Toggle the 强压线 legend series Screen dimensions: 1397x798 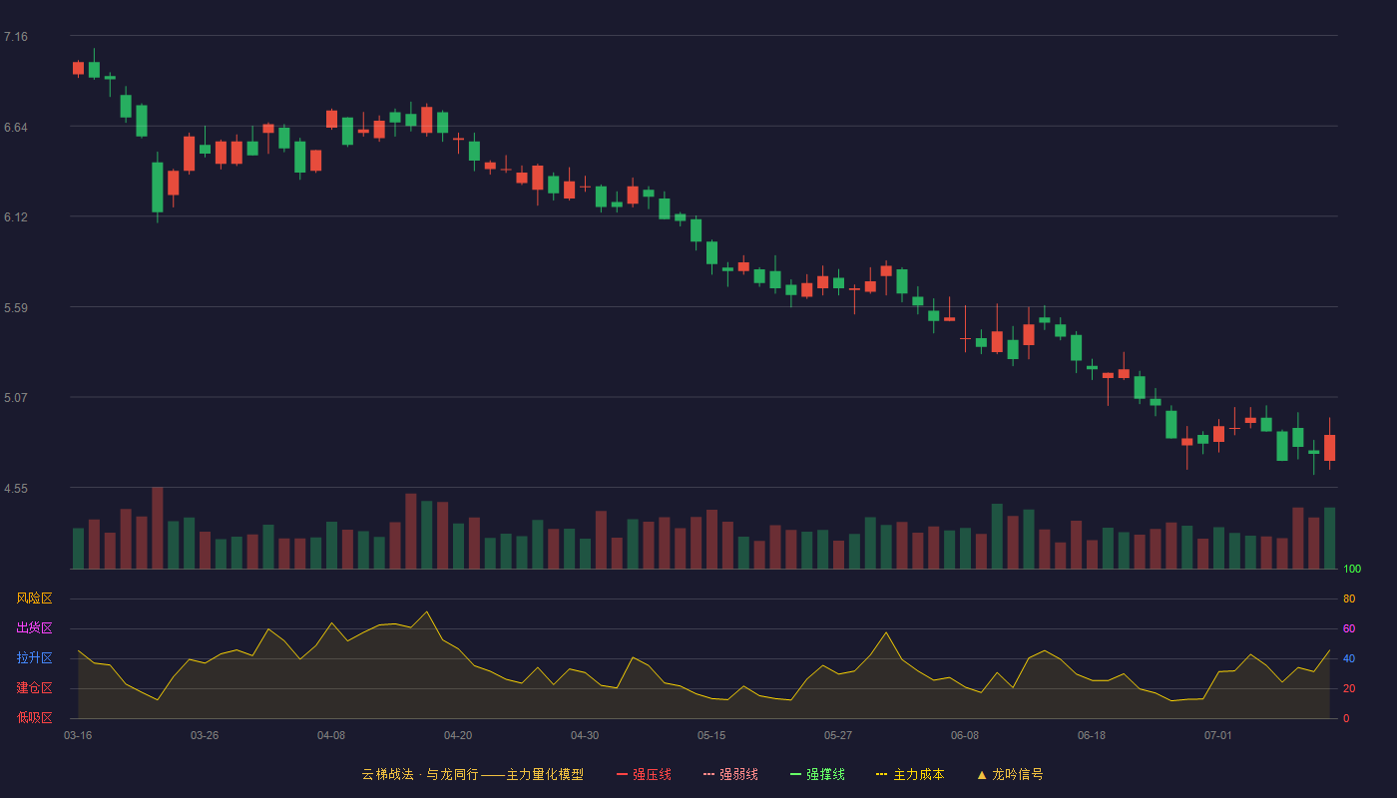pos(644,774)
